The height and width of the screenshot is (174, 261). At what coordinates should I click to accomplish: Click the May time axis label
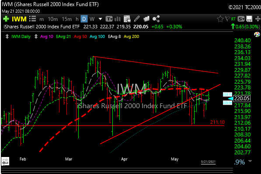pos(174,159)
